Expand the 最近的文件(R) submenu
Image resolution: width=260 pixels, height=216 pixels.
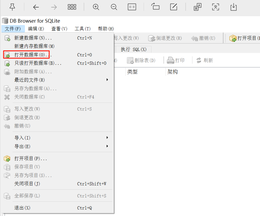(58, 80)
